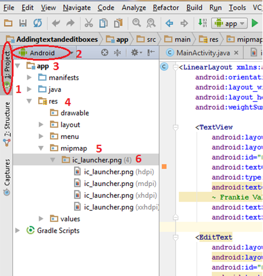
Task: Collapse the app module node
Action: tap(17, 66)
